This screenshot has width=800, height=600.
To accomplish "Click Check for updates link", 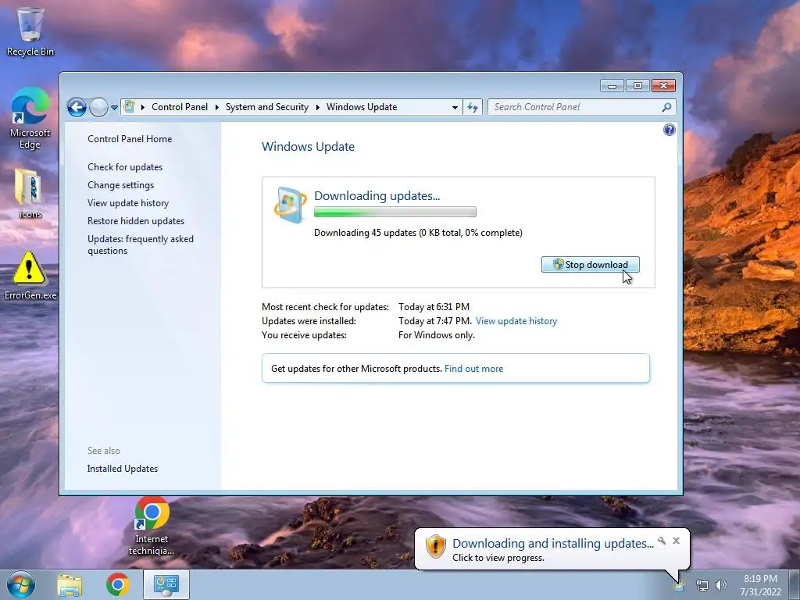I will pos(125,167).
